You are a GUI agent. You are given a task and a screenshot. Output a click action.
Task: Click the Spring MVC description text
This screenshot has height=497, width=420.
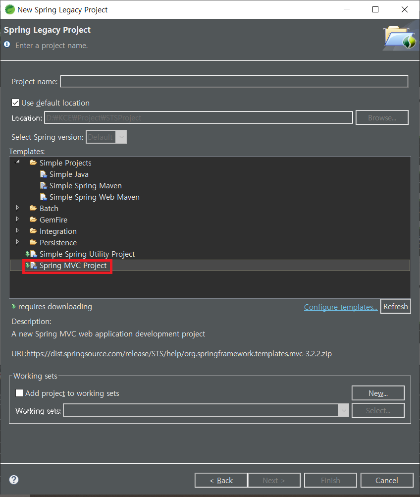pyautogui.click(x=108, y=334)
